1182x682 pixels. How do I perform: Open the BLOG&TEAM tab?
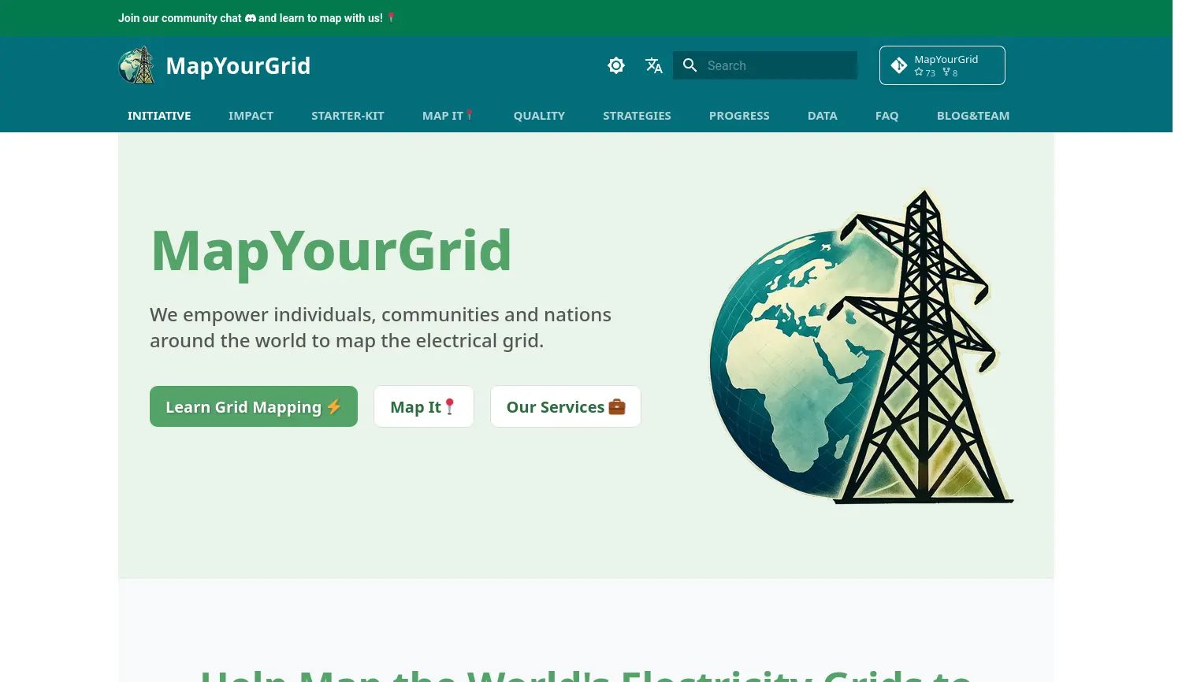point(972,116)
